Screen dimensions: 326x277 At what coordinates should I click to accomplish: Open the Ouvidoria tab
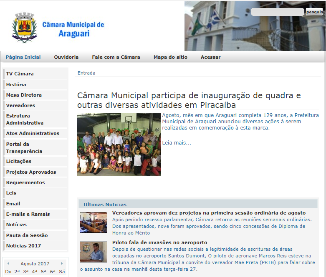coord(66,57)
